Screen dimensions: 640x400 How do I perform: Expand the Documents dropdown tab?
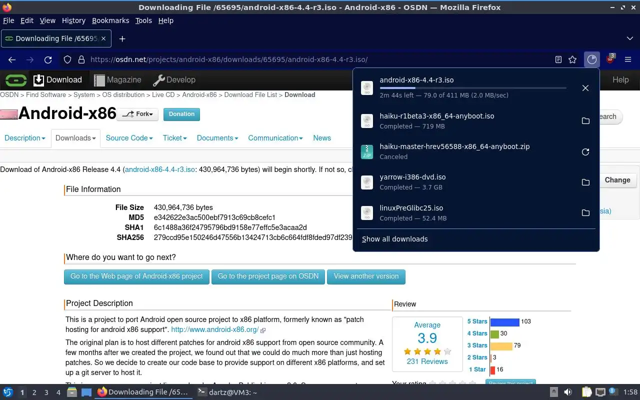point(217,138)
